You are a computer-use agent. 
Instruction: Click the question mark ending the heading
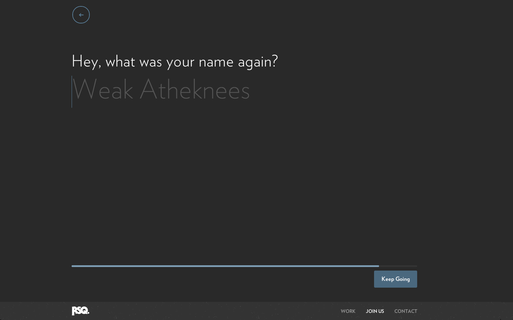[x=275, y=61]
